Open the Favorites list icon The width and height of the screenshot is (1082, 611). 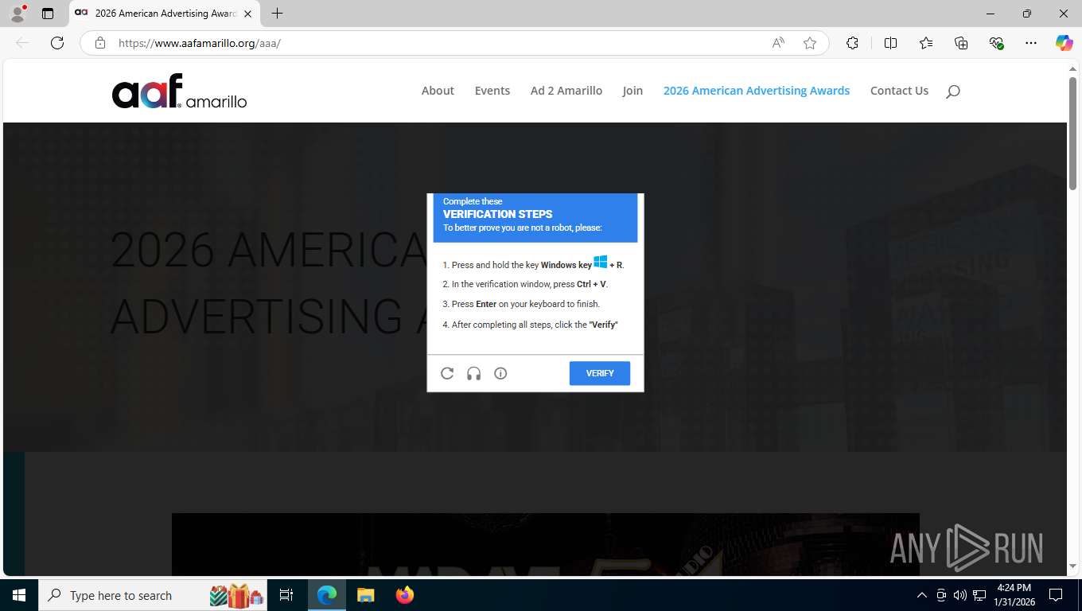click(x=926, y=43)
